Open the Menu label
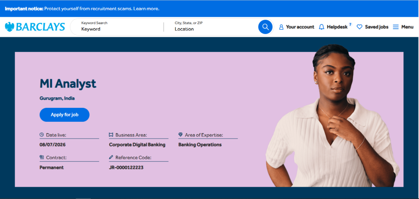Viewport: 419px width, 199px height. pos(407,27)
